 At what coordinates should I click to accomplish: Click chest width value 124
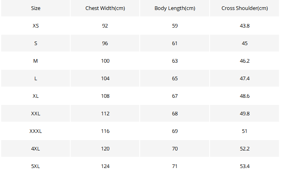[x=105, y=166]
